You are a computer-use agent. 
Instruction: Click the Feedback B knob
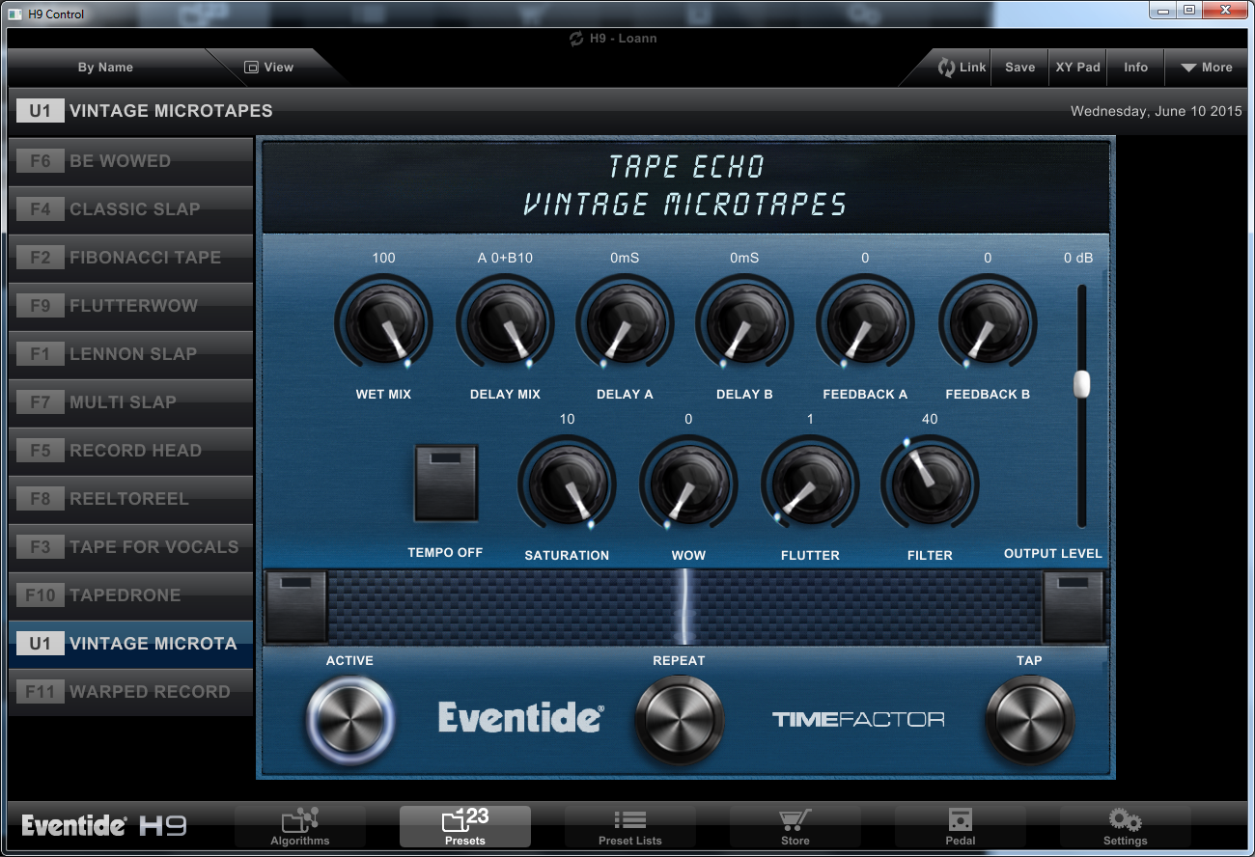[x=988, y=323]
